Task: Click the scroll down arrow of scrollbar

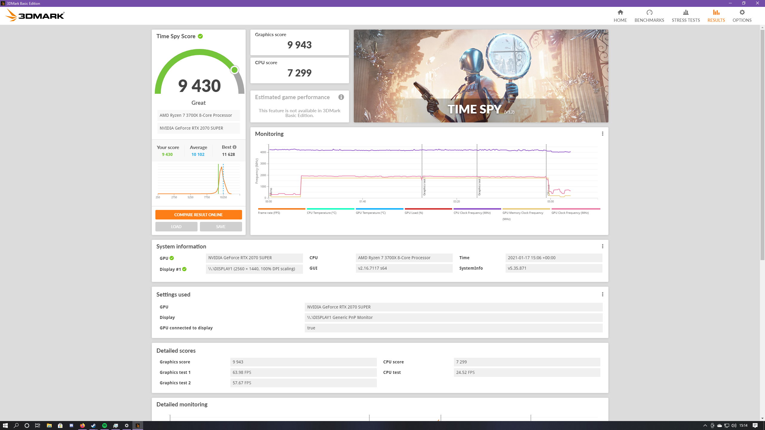Action: (762, 418)
